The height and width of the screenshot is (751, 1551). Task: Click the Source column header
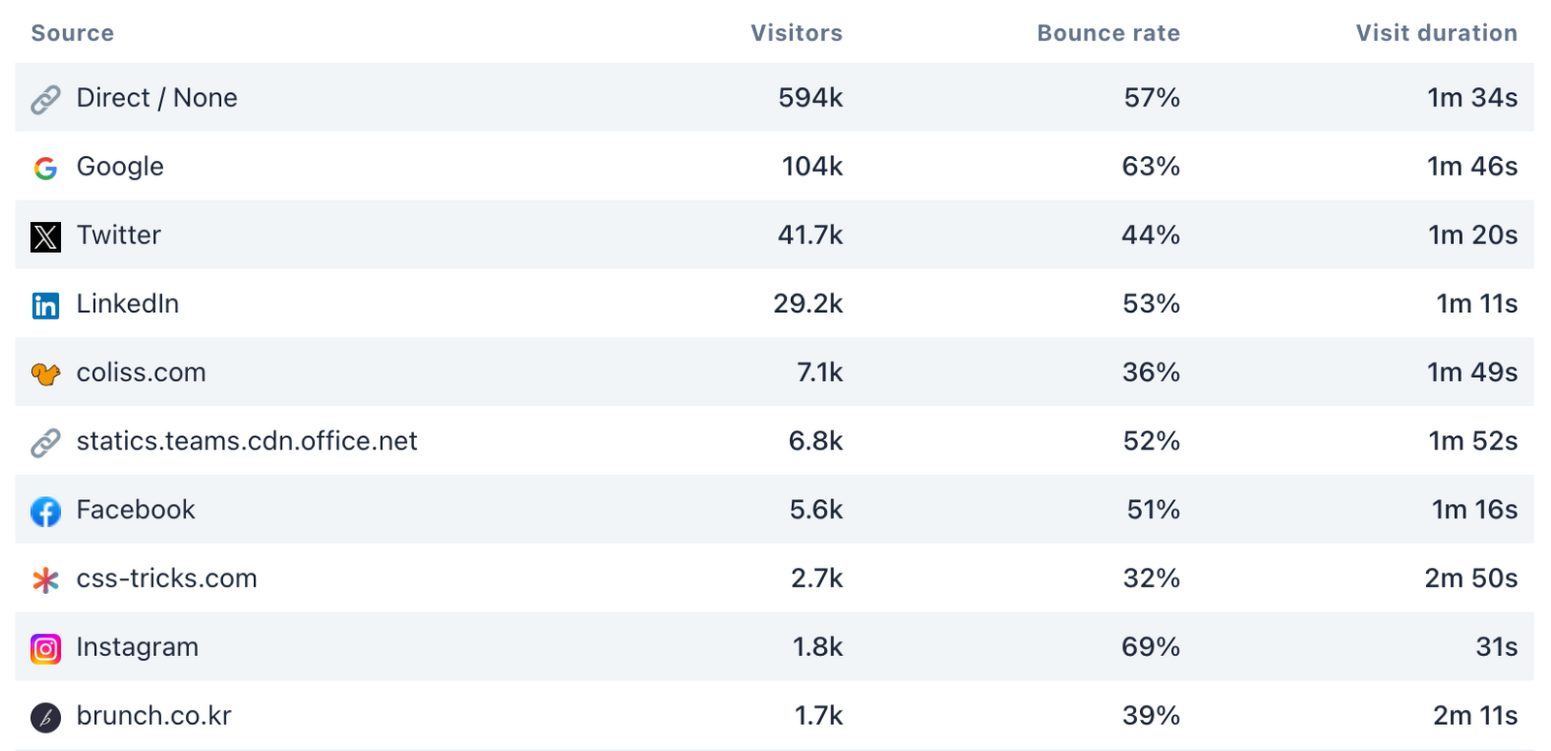tap(73, 33)
